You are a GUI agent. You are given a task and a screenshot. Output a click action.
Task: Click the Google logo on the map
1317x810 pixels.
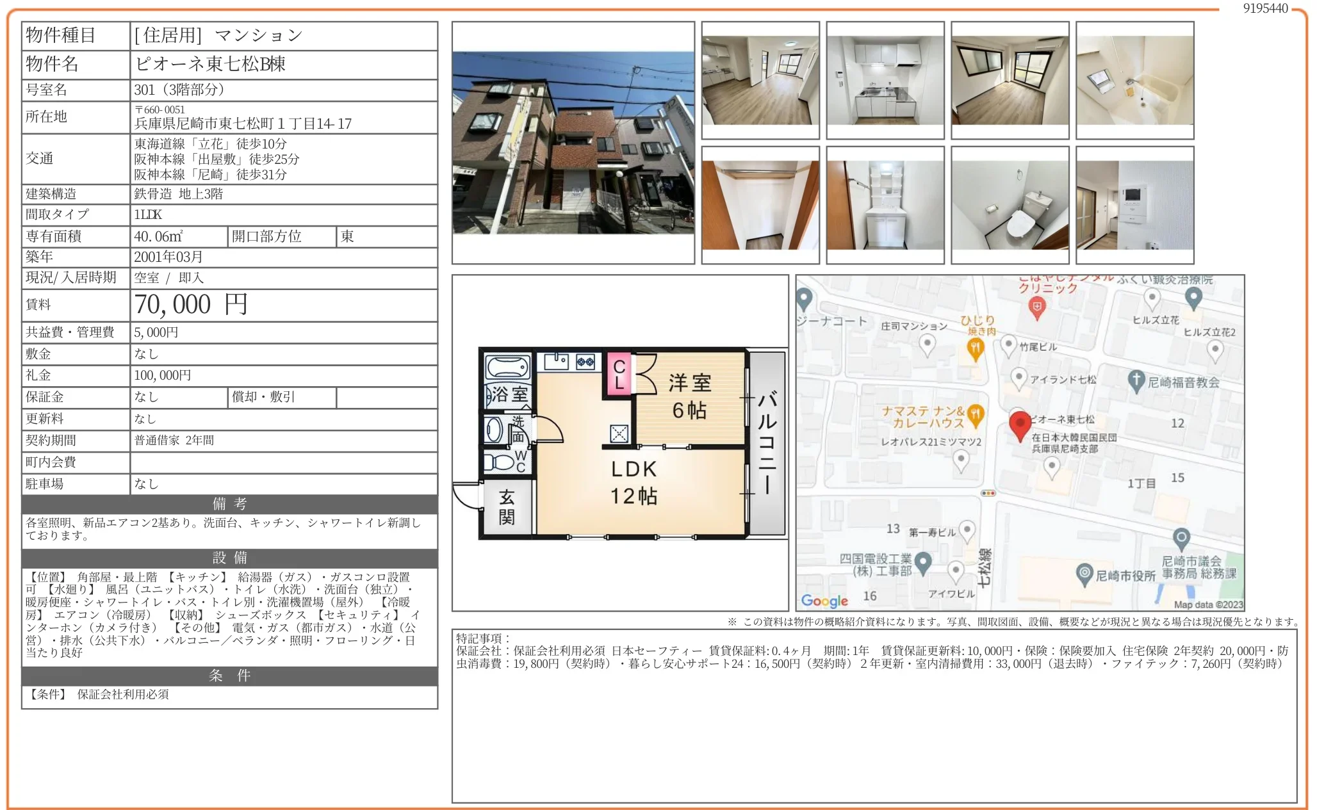click(x=824, y=601)
